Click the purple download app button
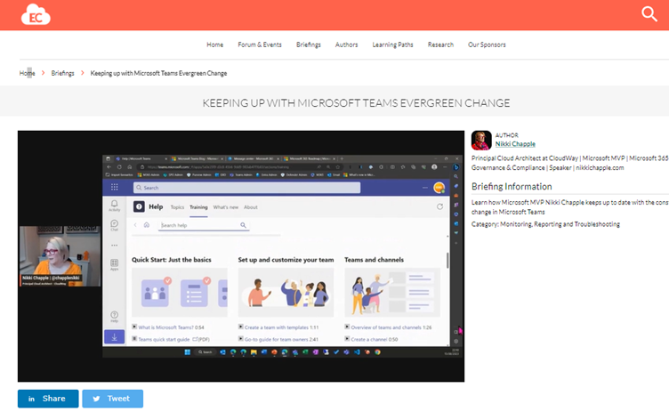The height and width of the screenshot is (412, 669). pyautogui.click(x=115, y=337)
